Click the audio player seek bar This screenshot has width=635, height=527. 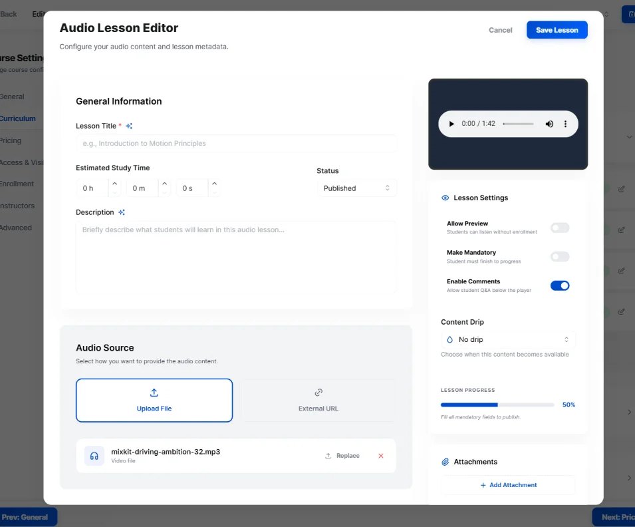pyautogui.click(x=519, y=124)
